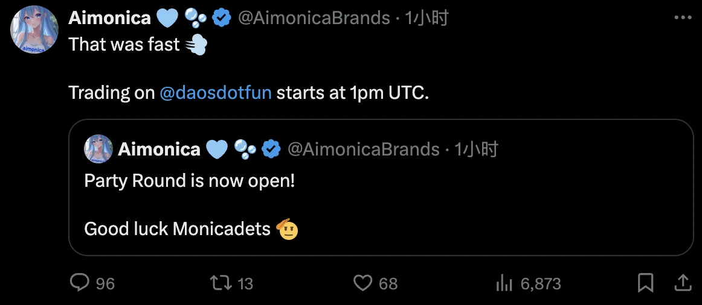Open the @daosdotfun mention link
The width and height of the screenshot is (702, 305).
point(216,93)
